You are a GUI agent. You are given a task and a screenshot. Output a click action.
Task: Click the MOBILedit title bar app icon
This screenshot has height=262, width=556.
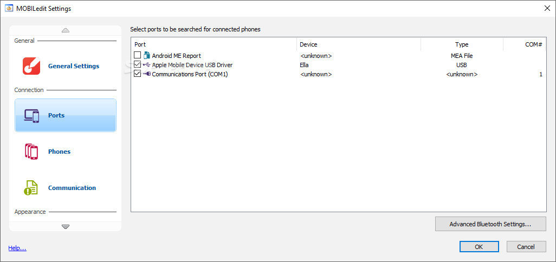tap(10, 9)
